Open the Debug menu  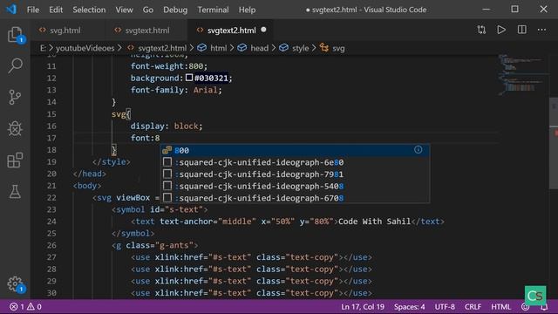175,10
